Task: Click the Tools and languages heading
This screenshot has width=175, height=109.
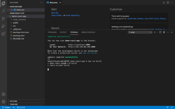Action: click(120, 16)
